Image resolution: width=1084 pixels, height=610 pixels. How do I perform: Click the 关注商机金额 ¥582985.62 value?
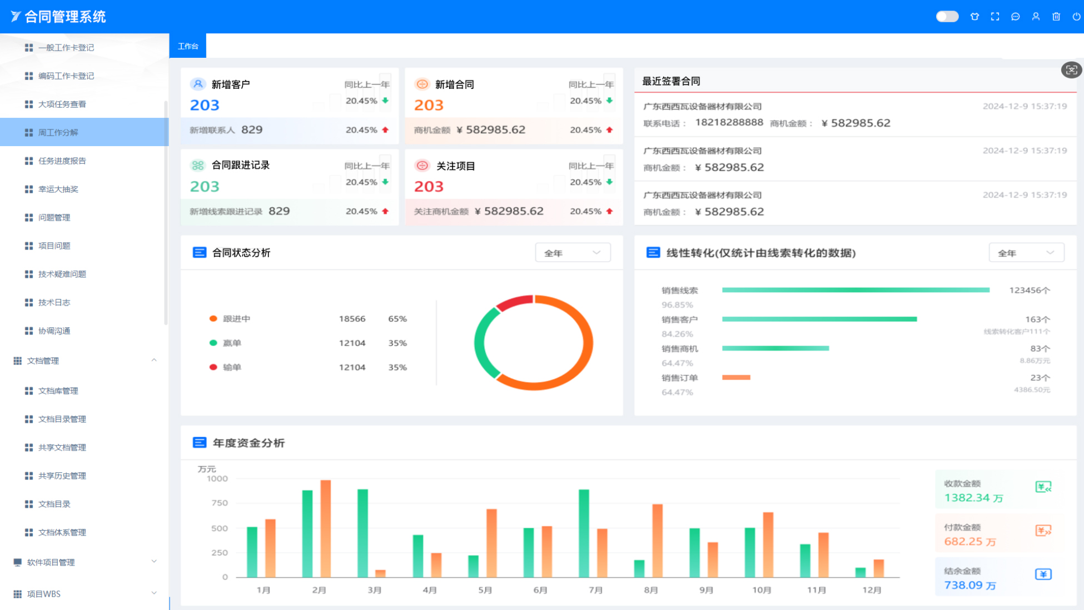point(509,211)
